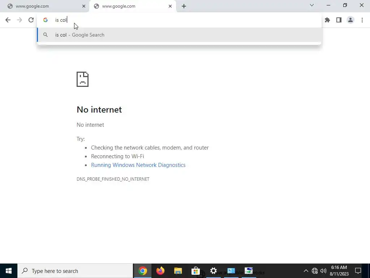Open the Extensions puzzle icon
370x278 pixels.
tap(327, 20)
